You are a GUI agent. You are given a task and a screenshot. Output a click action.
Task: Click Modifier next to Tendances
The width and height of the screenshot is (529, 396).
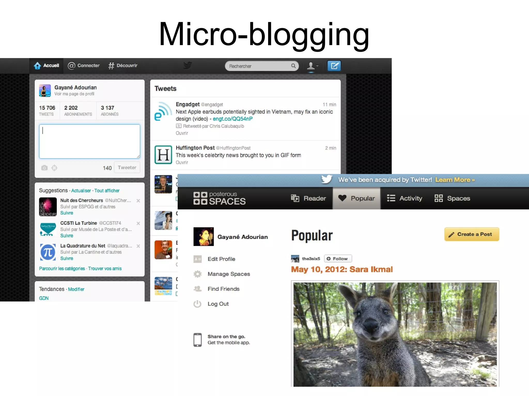76,289
